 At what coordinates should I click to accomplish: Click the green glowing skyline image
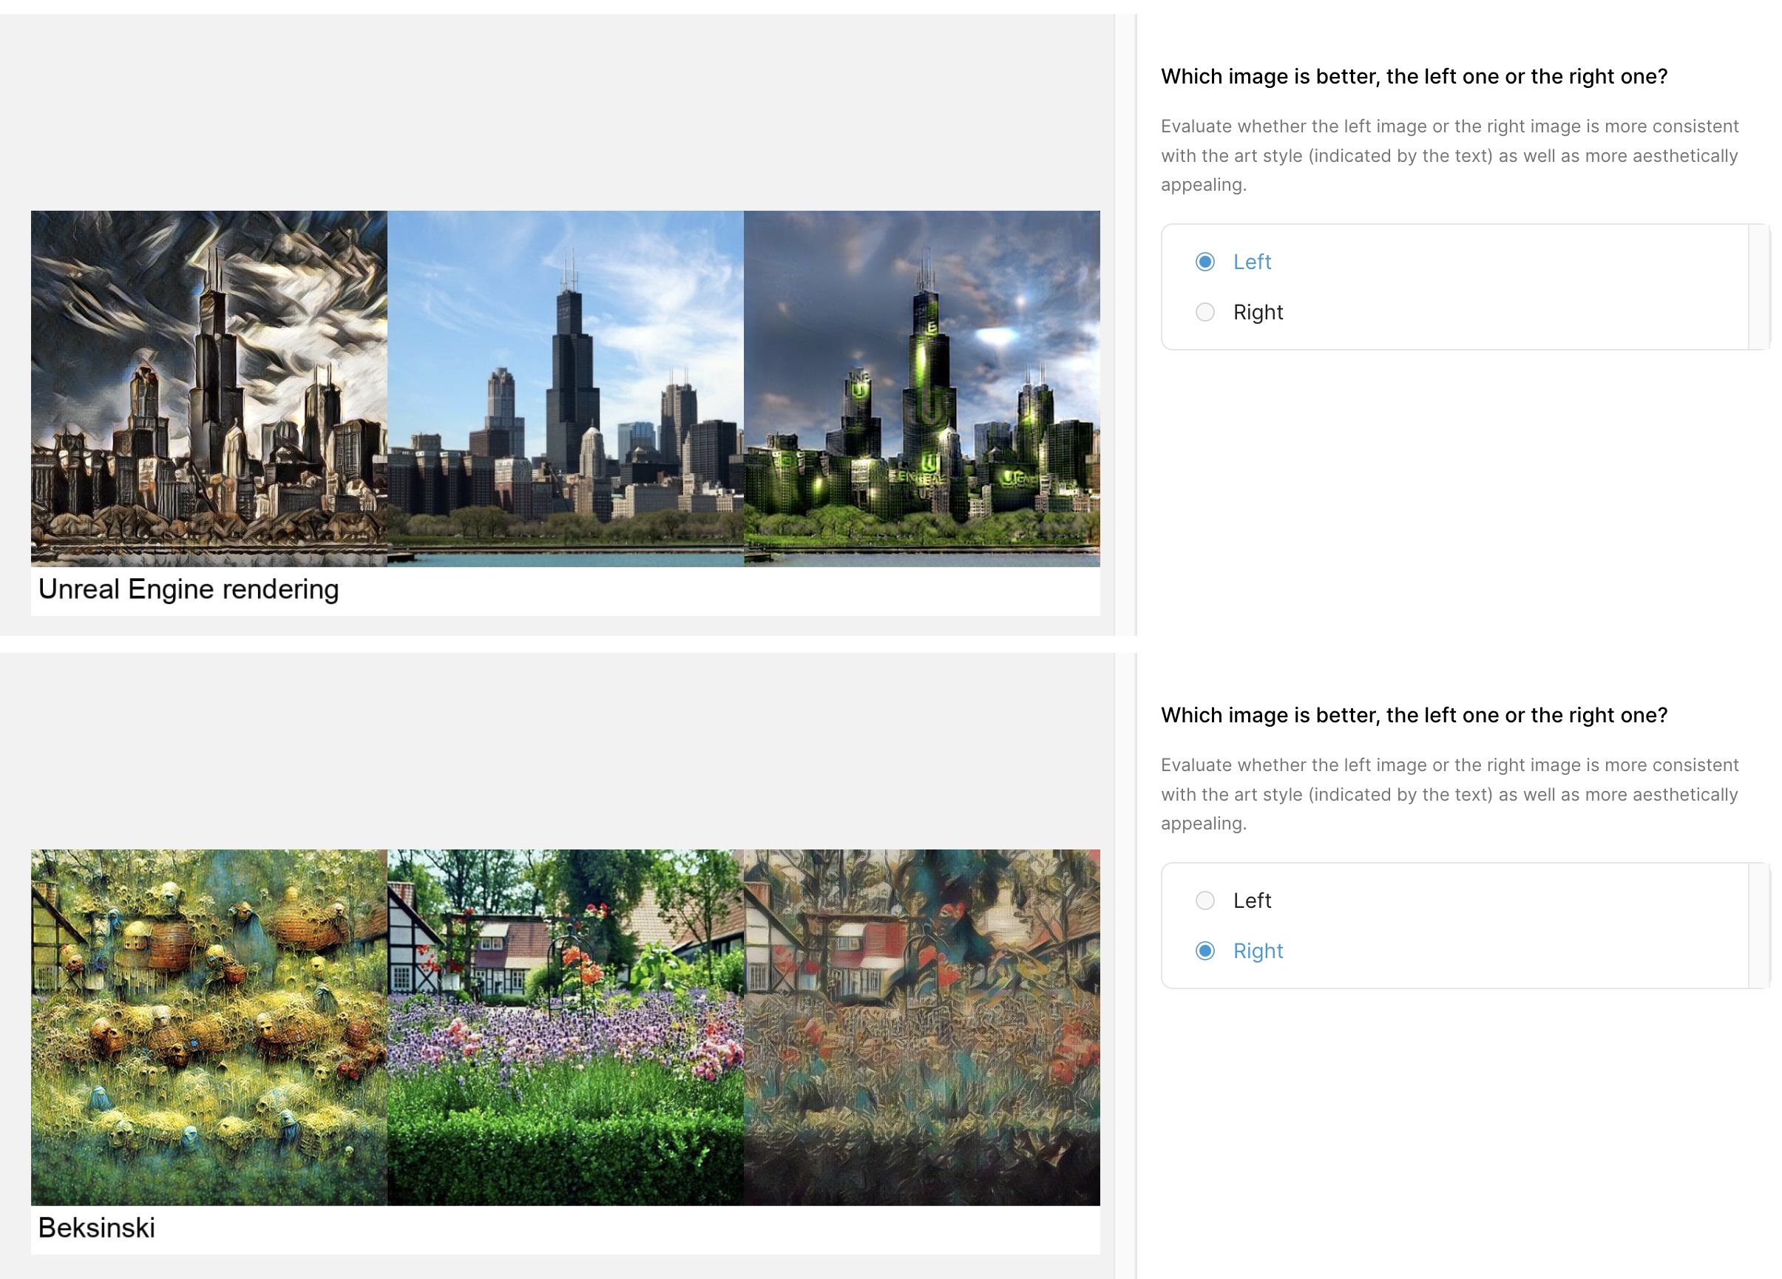[x=921, y=388]
